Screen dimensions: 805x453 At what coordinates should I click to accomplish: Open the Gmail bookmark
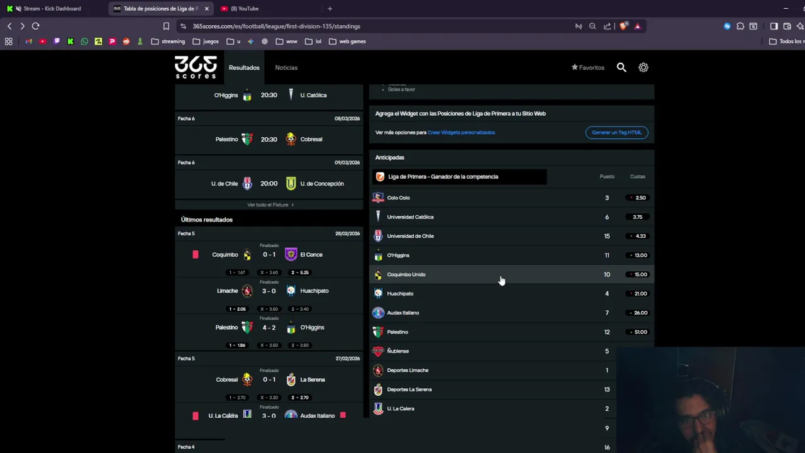29,42
